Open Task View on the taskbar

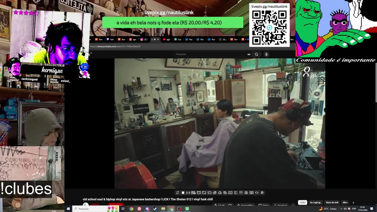tap(123, 209)
